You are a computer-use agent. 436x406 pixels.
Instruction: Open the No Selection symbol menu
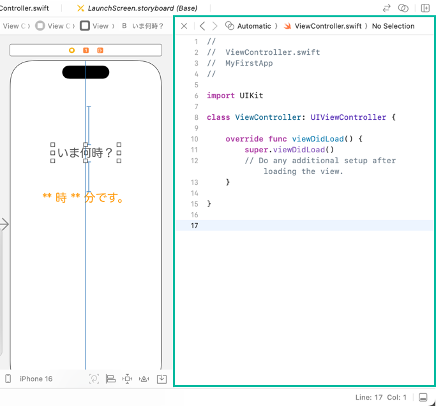pyautogui.click(x=393, y=26)
